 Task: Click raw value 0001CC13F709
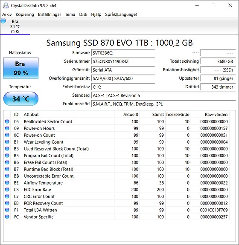[214, 210]
